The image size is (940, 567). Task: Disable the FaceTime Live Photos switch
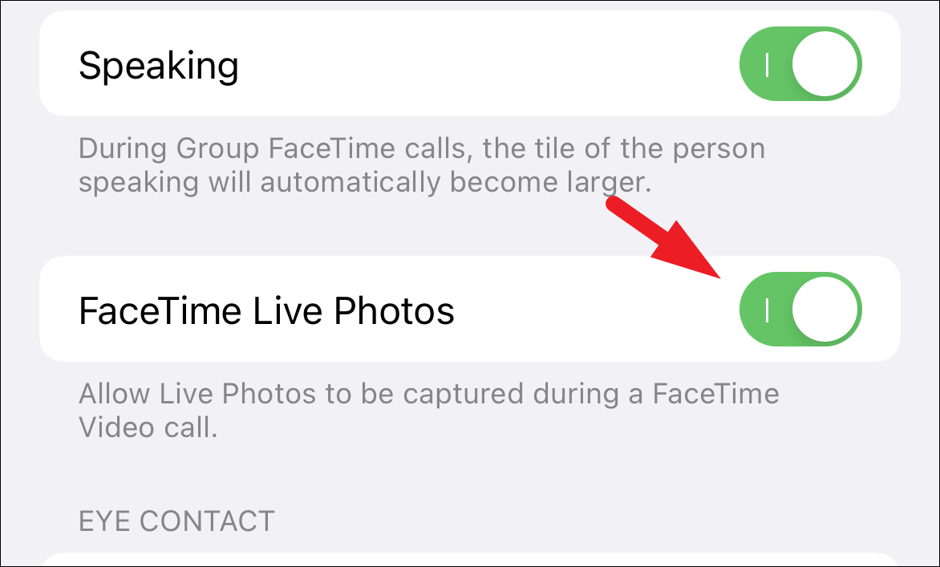coord(800,310)
